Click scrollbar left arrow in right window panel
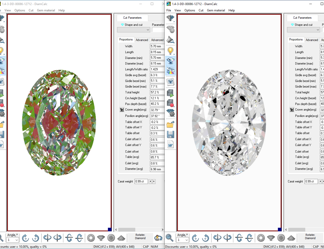 tap(286, 230)
